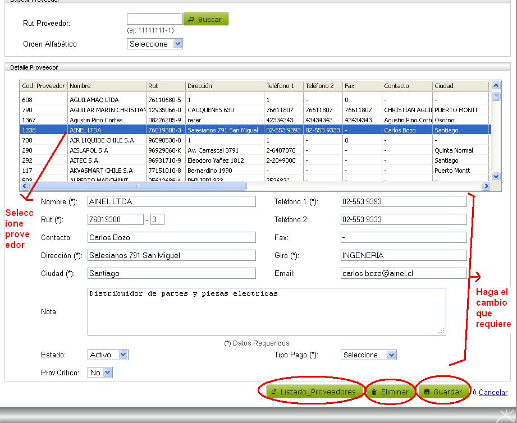The height and width of the screenshot is (423, 517).
Task: Click the table scroll down arrow
Action: 496,177
